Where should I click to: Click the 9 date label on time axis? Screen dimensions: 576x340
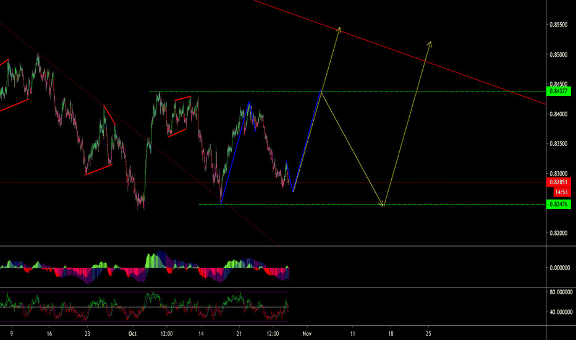click(x=11, y=334)
